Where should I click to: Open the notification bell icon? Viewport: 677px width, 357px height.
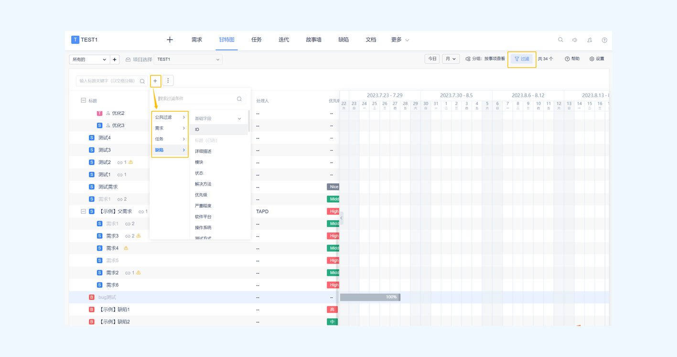(x=590, y=40)
